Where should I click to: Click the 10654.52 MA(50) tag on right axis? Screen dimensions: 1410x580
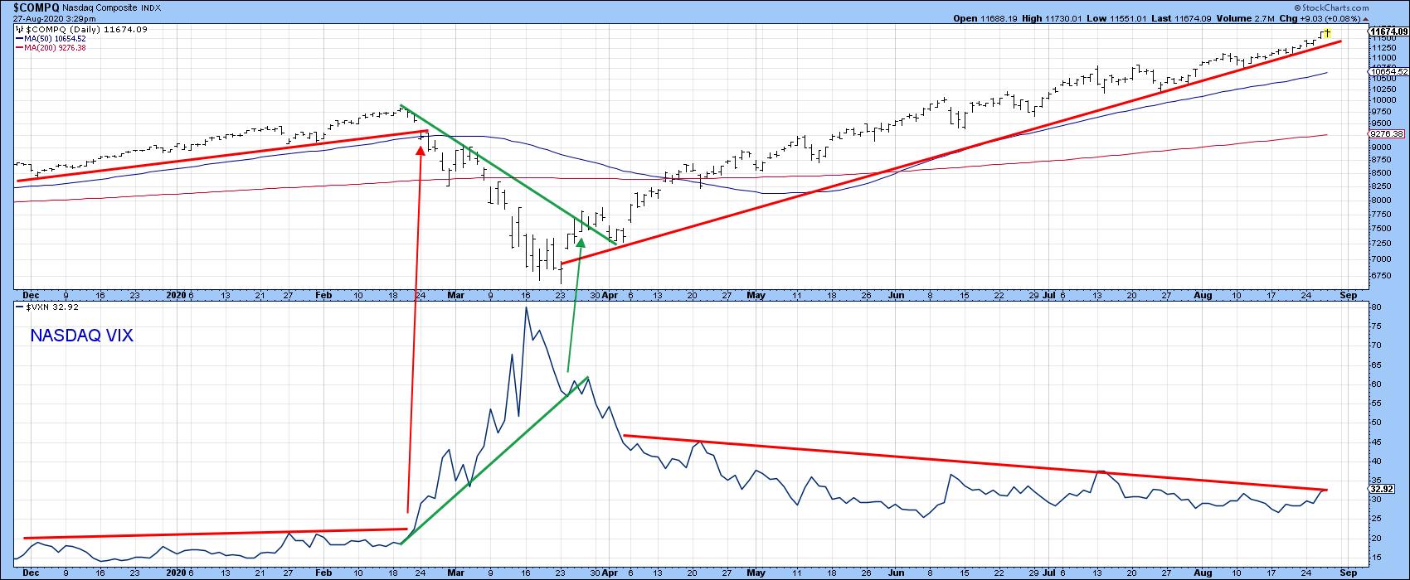tap(1389, 72)
